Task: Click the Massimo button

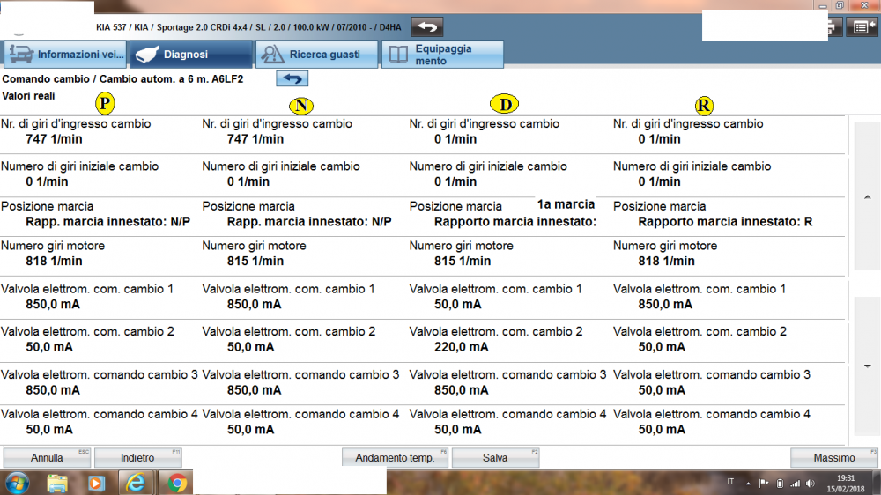Action: (833, 458)
